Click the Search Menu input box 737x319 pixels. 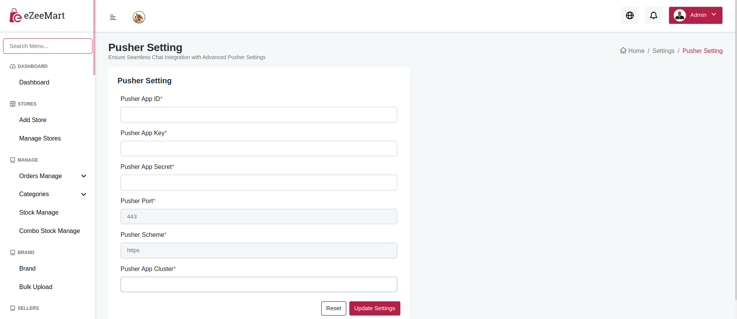pos(48,46)
